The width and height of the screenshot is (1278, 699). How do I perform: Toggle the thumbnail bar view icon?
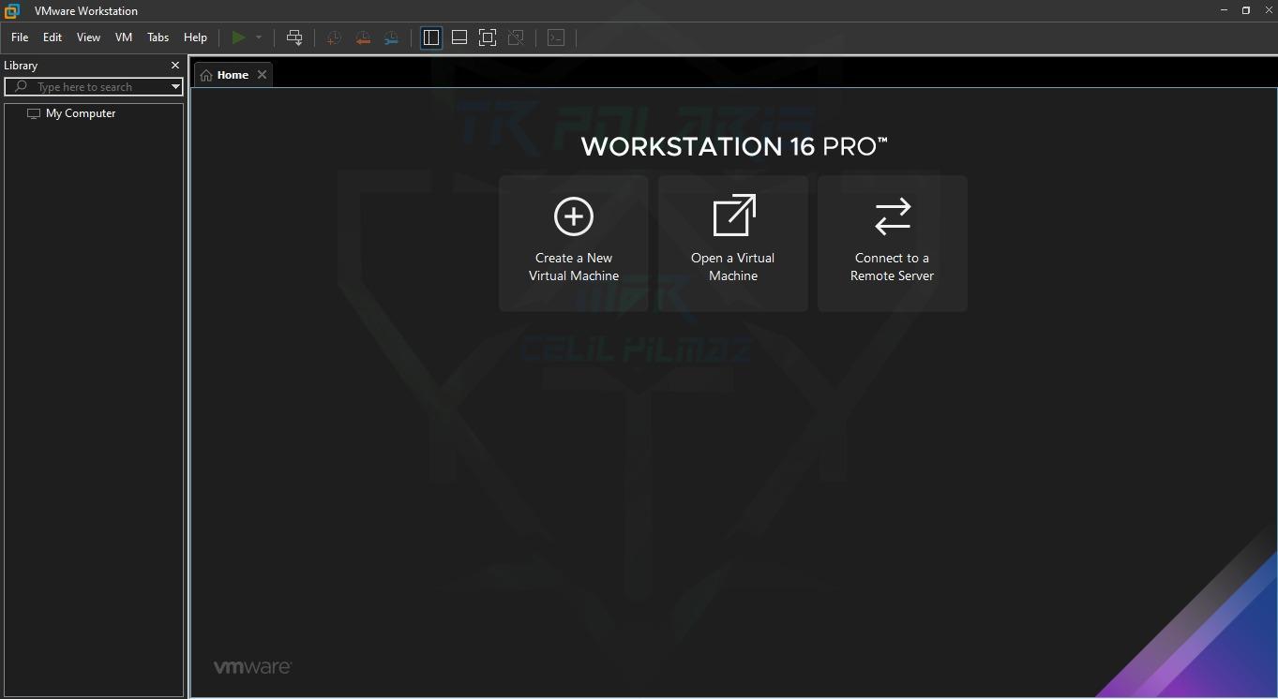[x=459, y=37]
